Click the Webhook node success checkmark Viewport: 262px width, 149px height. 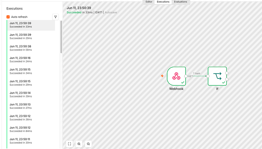pyautogui.click(x=183, y=82)
